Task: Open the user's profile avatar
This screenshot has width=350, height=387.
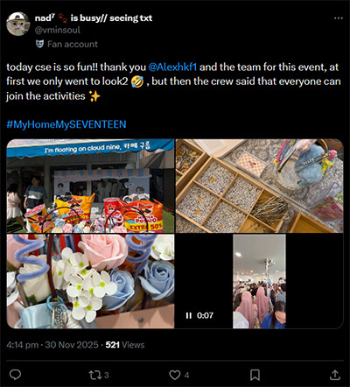Action: pos(18,24)
